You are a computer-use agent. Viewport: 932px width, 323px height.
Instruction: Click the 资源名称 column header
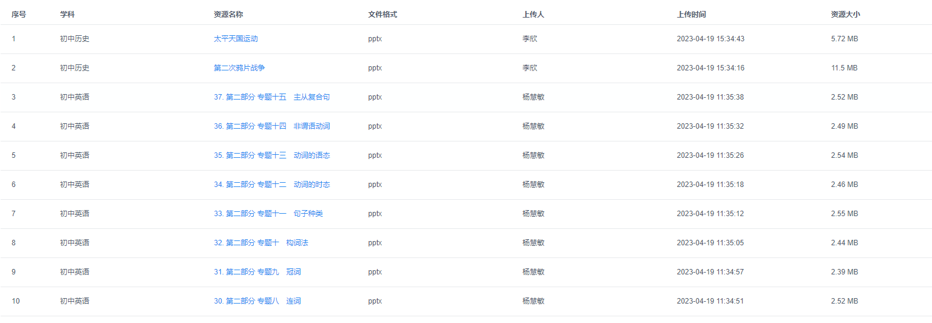click(228, 14)
